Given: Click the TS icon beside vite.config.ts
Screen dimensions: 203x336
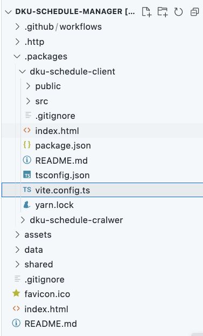Looking at the screenshot, I should coord(27,190).
